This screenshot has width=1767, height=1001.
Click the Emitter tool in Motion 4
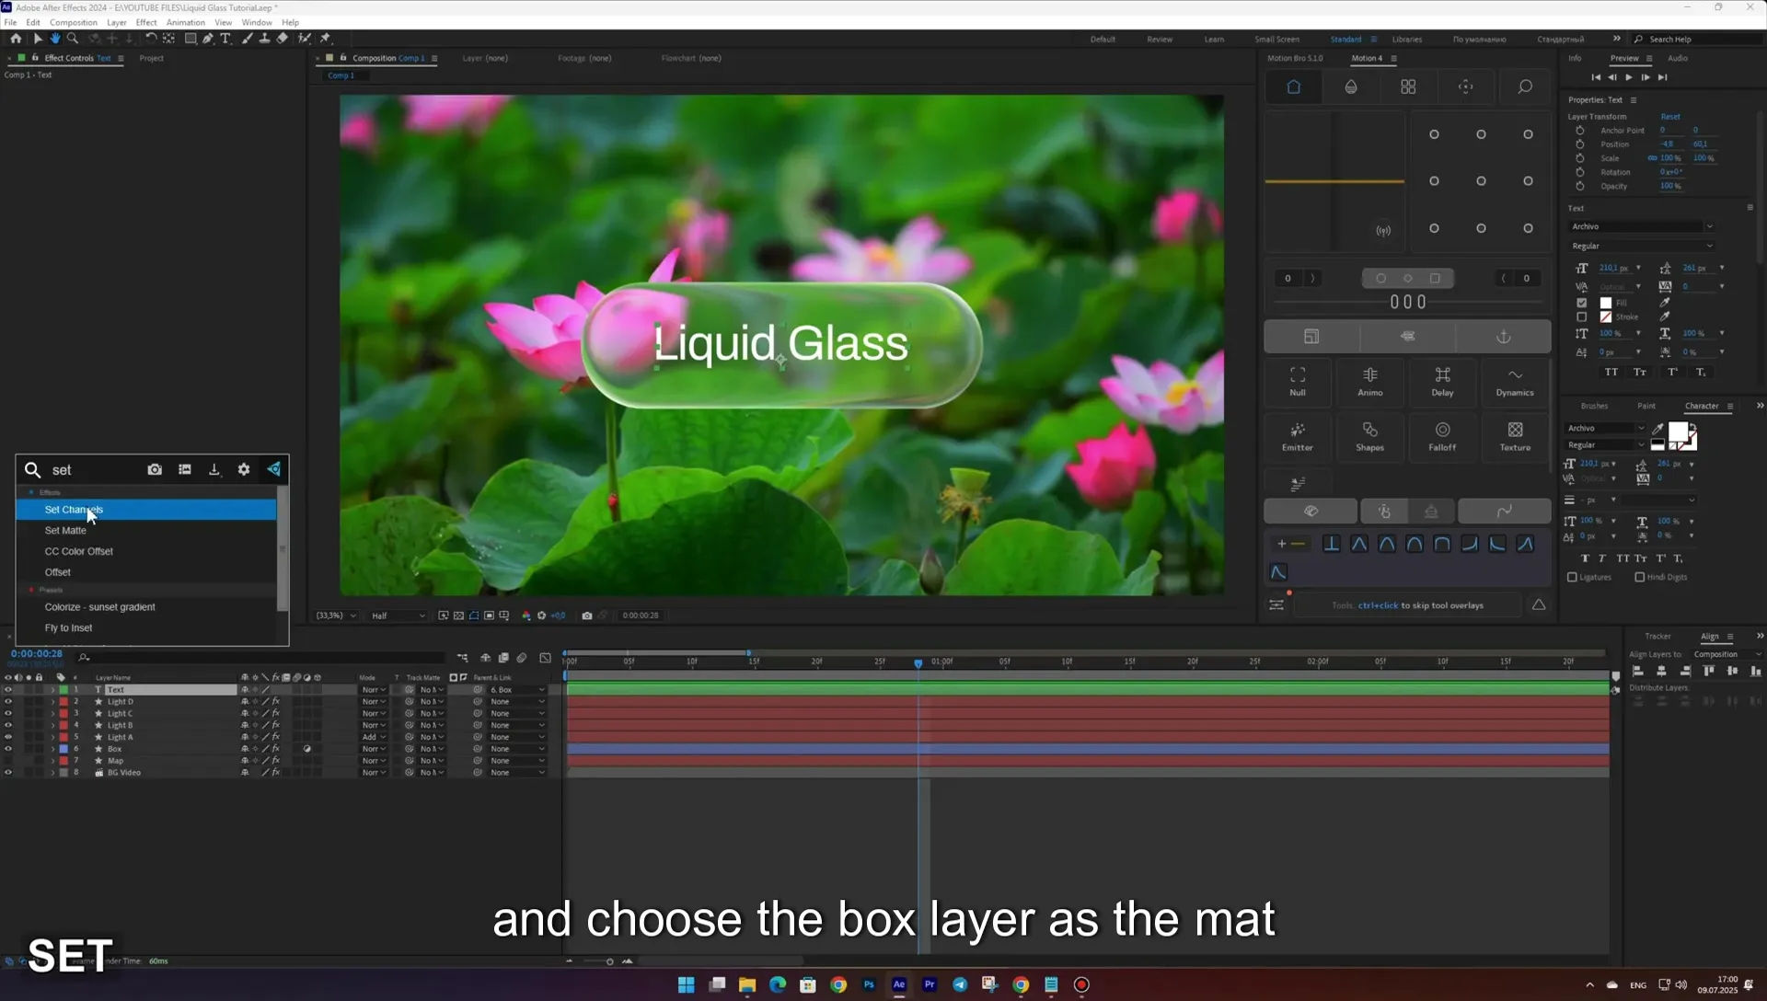1298,436
